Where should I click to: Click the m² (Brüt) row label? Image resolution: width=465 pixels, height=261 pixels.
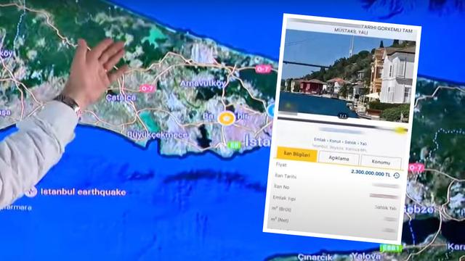[x=281, y=209]
